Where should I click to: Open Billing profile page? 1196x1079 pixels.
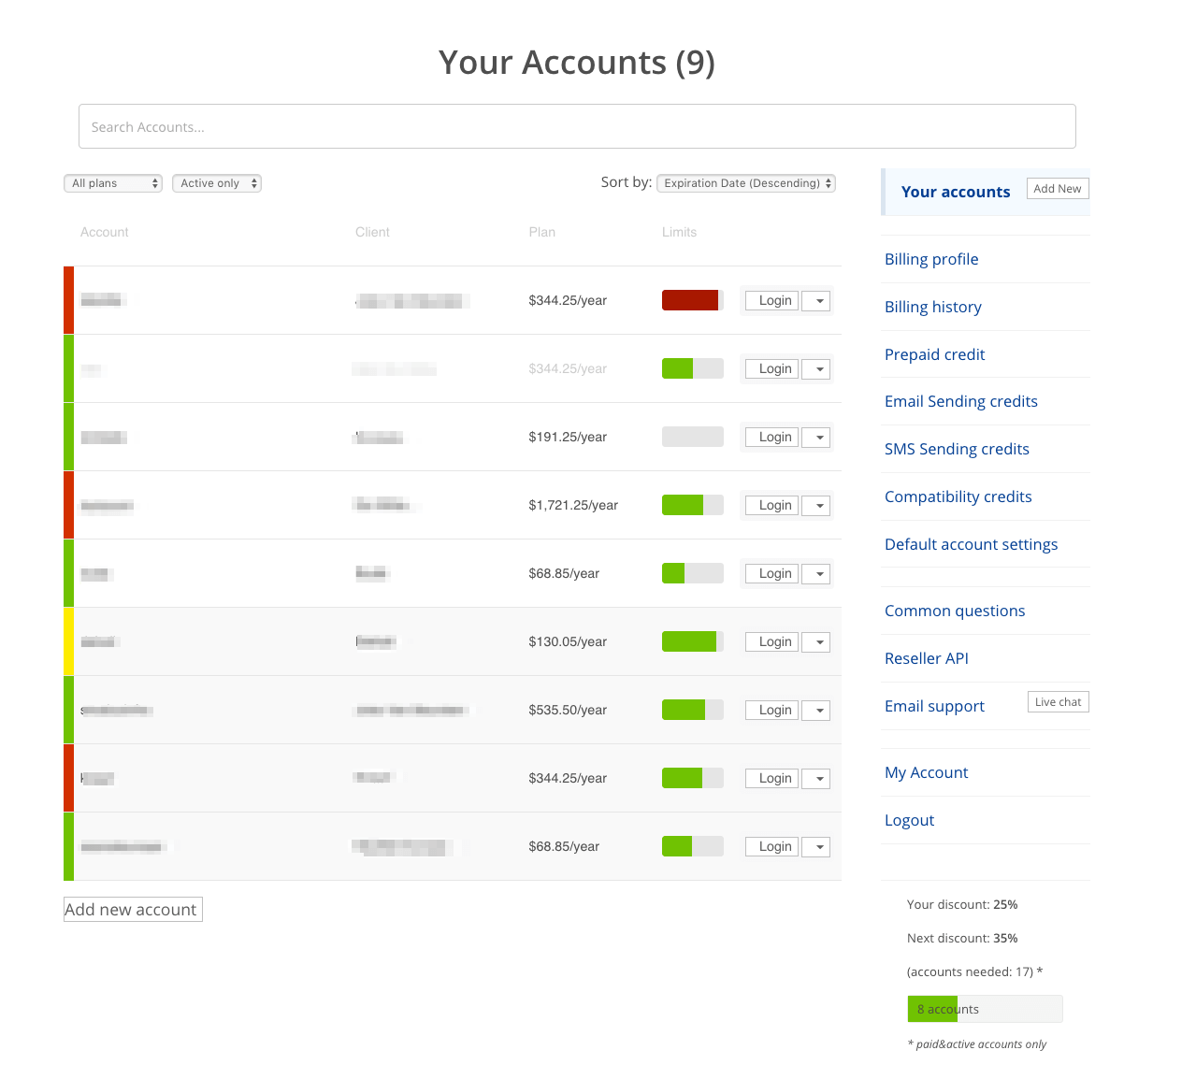[x=931, y=260]
